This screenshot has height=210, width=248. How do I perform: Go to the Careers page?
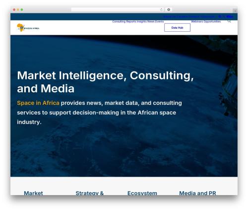point(182,16)
